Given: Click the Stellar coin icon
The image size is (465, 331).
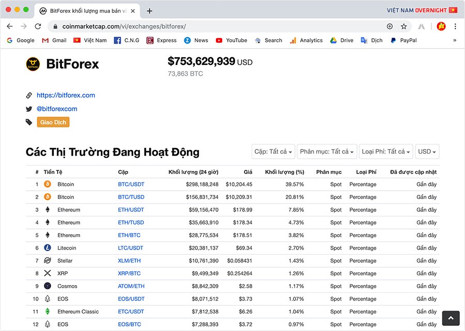Looking at the screenshot, I should tap(48, 260).
